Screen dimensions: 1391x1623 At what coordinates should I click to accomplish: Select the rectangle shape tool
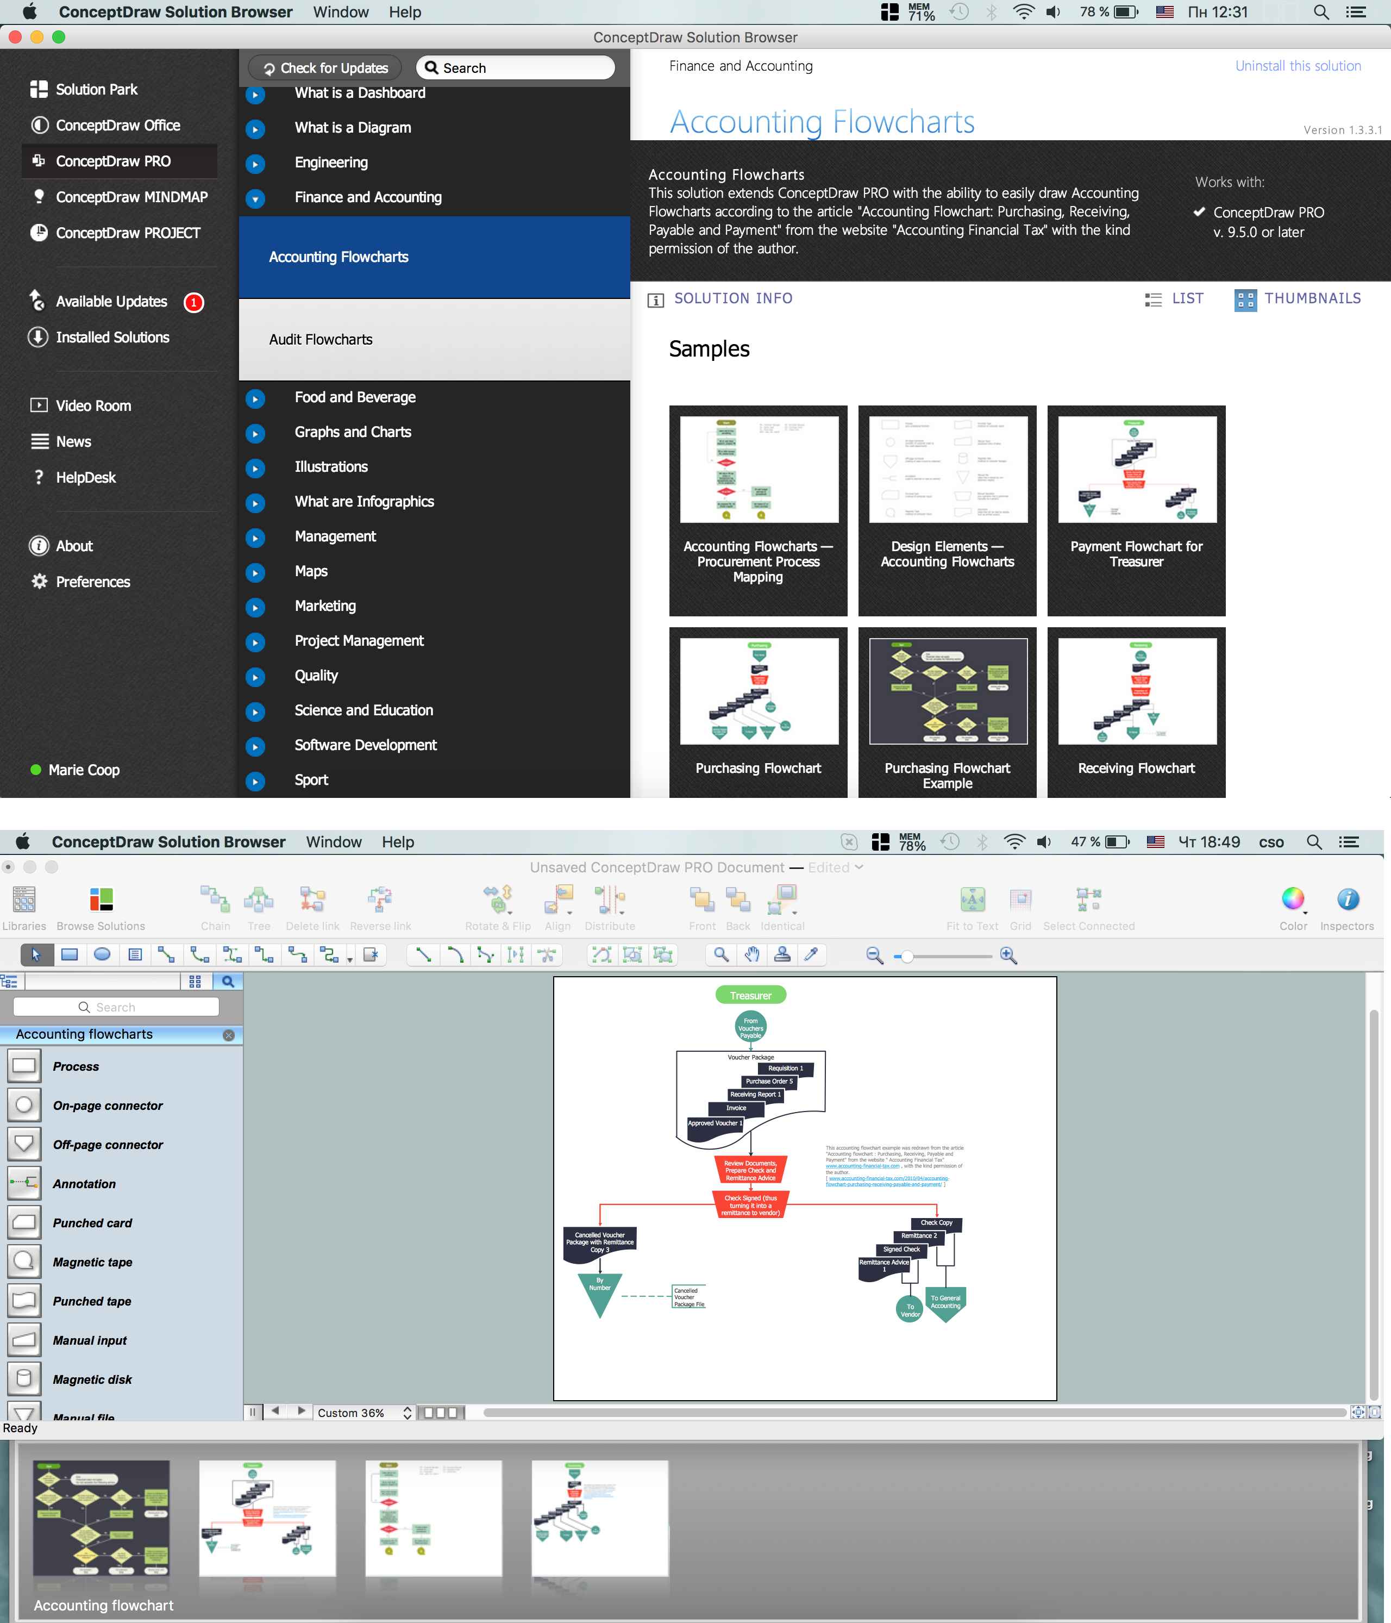70,955
